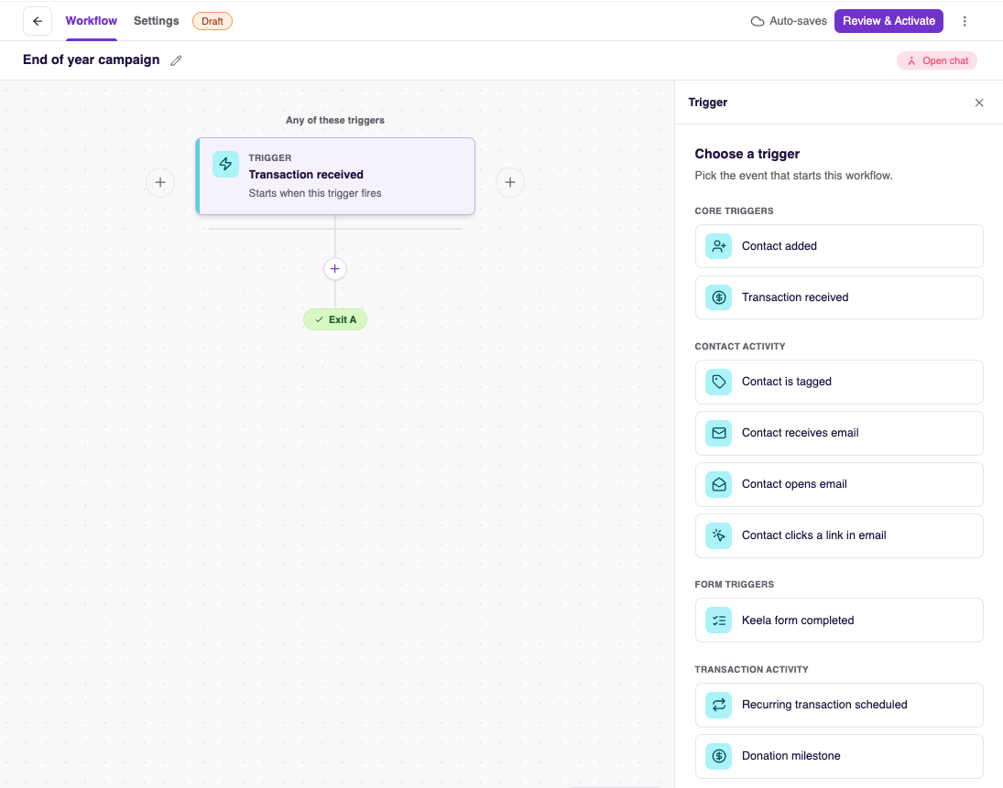Choose Contact opens email trigger
Image resolution: width=1003 pixels, height=788 pixels.
[x=839, y=484]
